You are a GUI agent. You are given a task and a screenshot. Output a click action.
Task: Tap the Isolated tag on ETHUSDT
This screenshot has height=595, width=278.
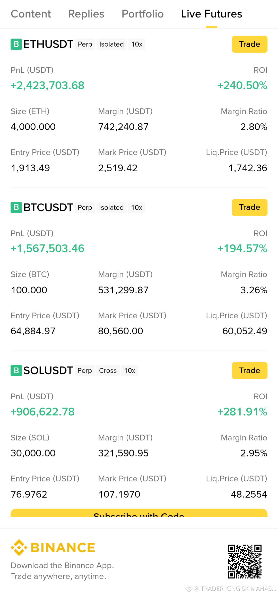pos(111,44)
